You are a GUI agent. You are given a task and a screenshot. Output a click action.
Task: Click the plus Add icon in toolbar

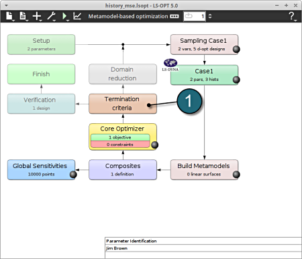click(x=37, y=16)
